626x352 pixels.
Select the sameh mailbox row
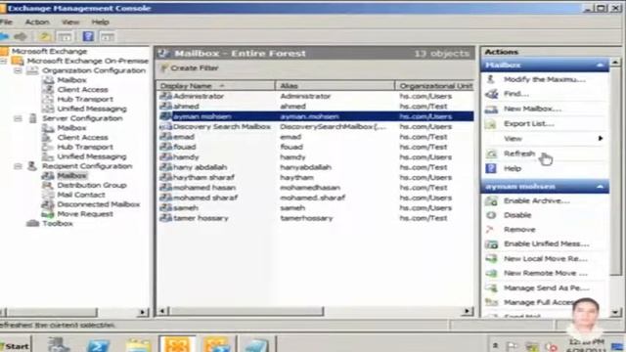(x=315, y=208)
